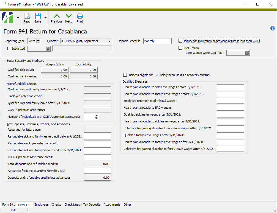The image size is (277, 213).
Task: Open the application logo menu
Action: tap(8, 18)
